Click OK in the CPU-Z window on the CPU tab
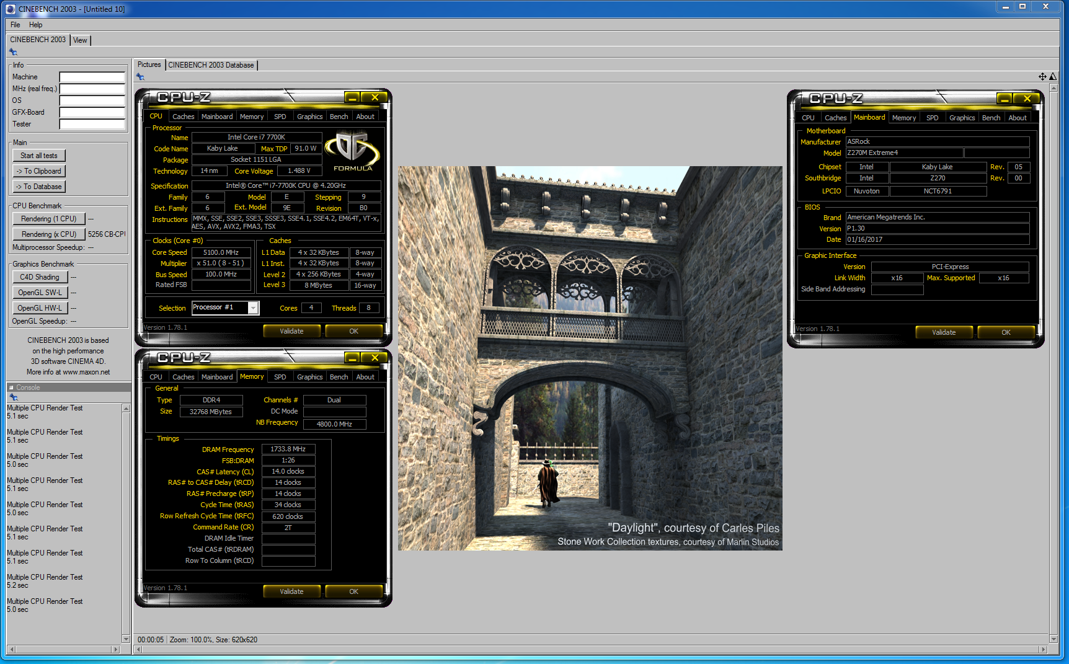 click(353, 331)
